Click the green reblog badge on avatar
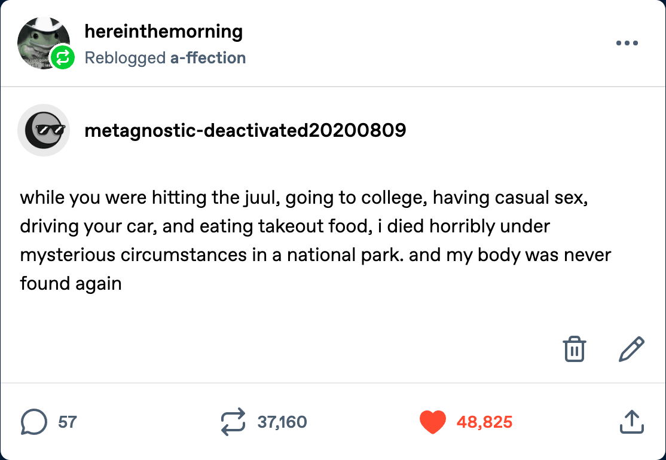This screenshot has width=666, height=460. [x=62, y=57]
